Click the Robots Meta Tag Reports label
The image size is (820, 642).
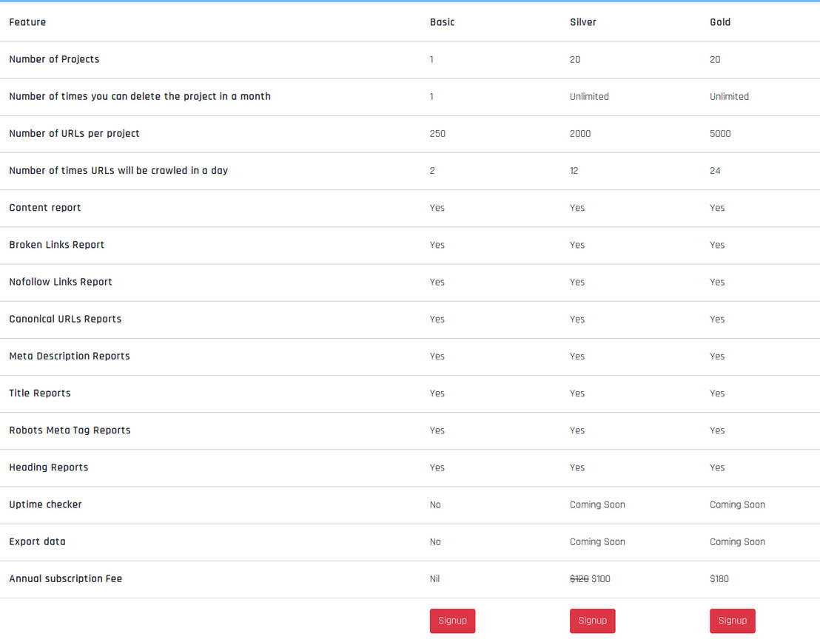click(70, 430)
